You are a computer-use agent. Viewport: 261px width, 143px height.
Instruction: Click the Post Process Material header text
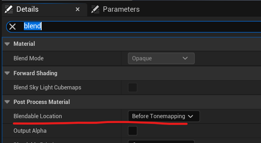click(x=41, y=102)
